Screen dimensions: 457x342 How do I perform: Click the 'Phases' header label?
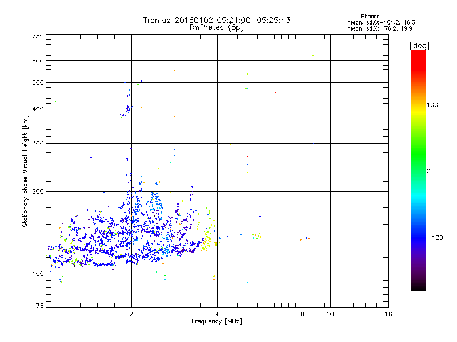click(x=370, y=17)
